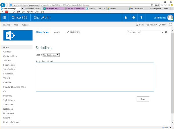Open the browser View menu
This screenshot has height=129, width=174.
pyautogui.click(x=23, y=12)
